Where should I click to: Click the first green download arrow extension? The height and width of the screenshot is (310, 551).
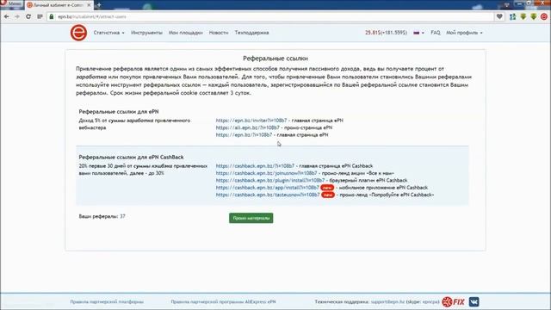(x=523, y=16)
